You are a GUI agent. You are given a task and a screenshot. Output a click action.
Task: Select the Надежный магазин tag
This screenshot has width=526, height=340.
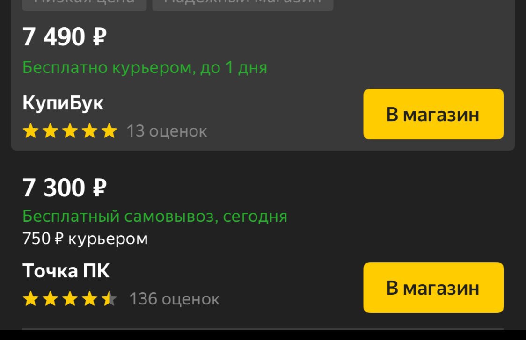[x=242, y=3]
